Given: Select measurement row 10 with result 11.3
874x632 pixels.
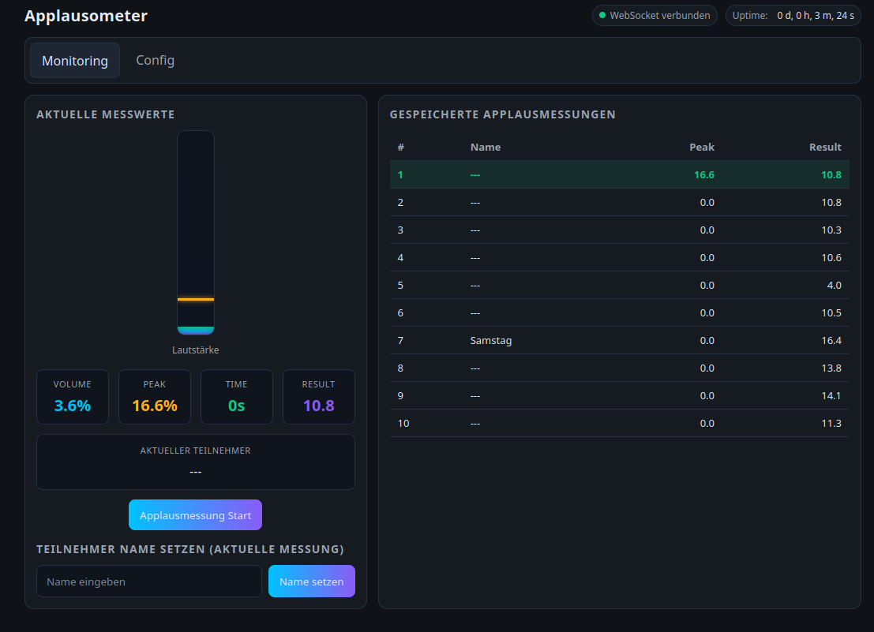Looking at the screenshot, I should tap(619, 423).
